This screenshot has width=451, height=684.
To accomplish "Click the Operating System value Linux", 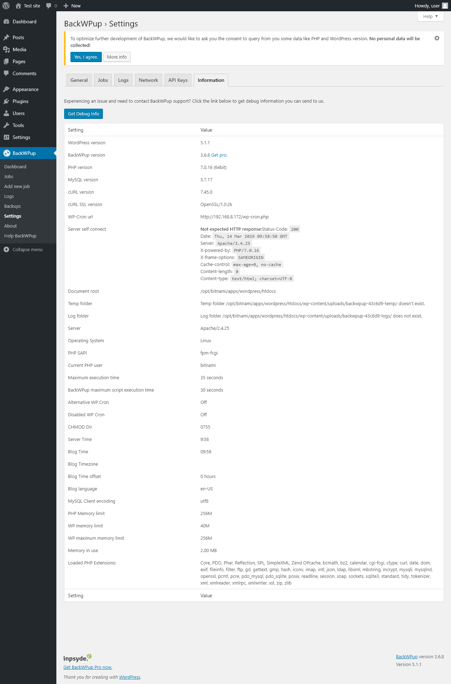I will (206, 341).
